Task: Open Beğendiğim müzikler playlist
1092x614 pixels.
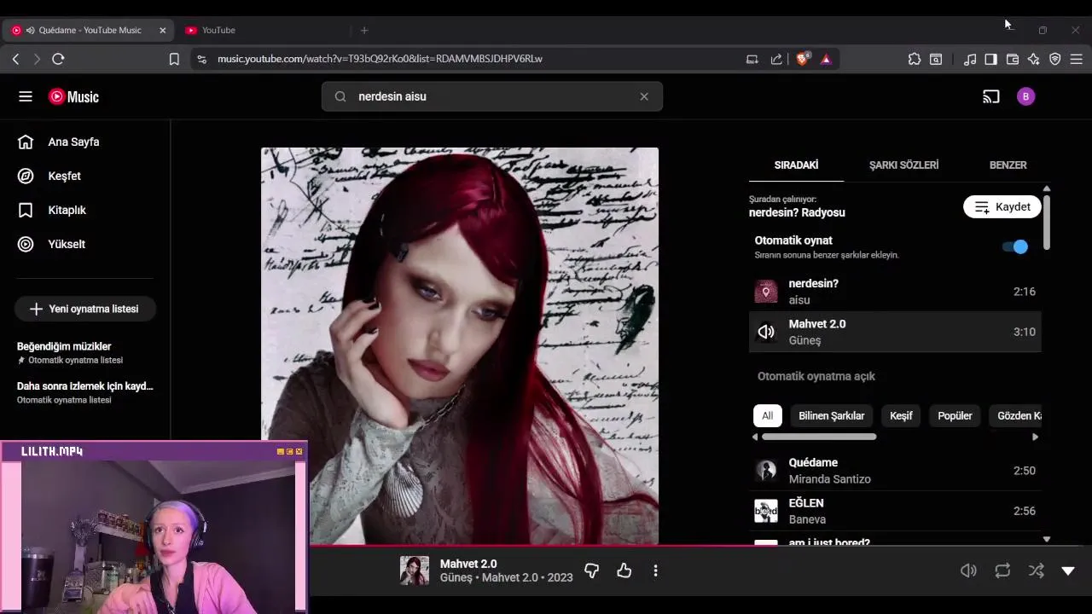Action: click(x=84, y=353)
